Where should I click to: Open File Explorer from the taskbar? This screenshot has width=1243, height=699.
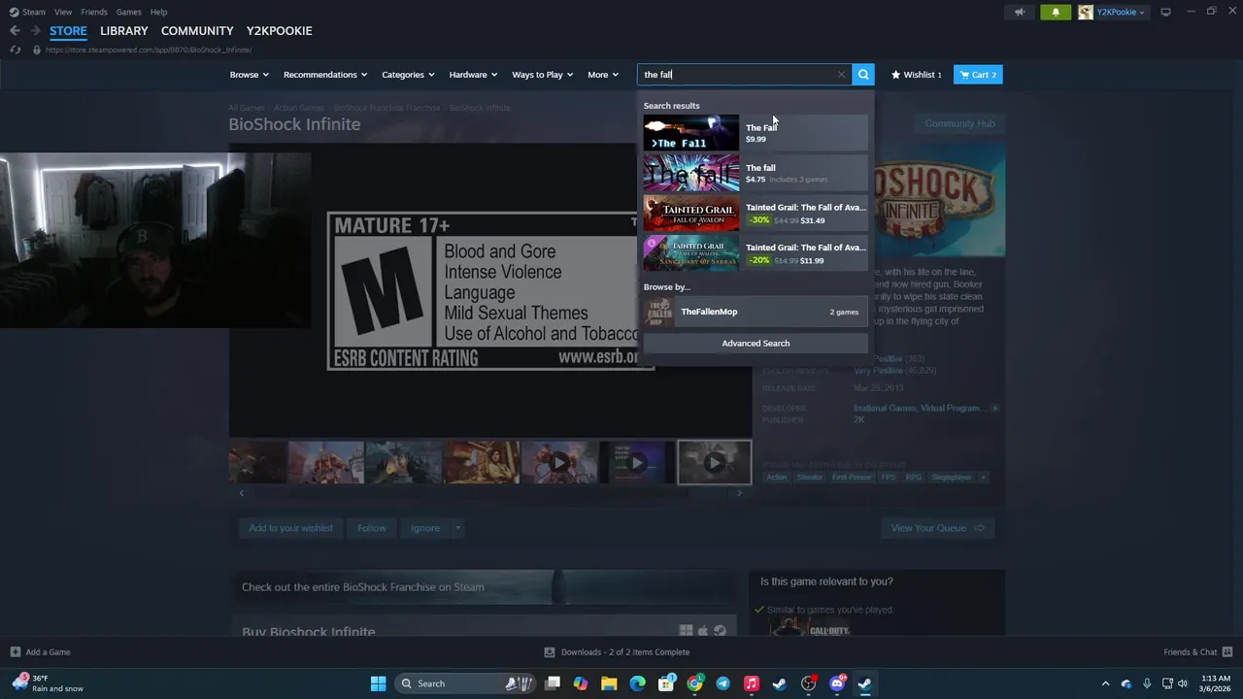pyautogui.click(x=609, y=683)
